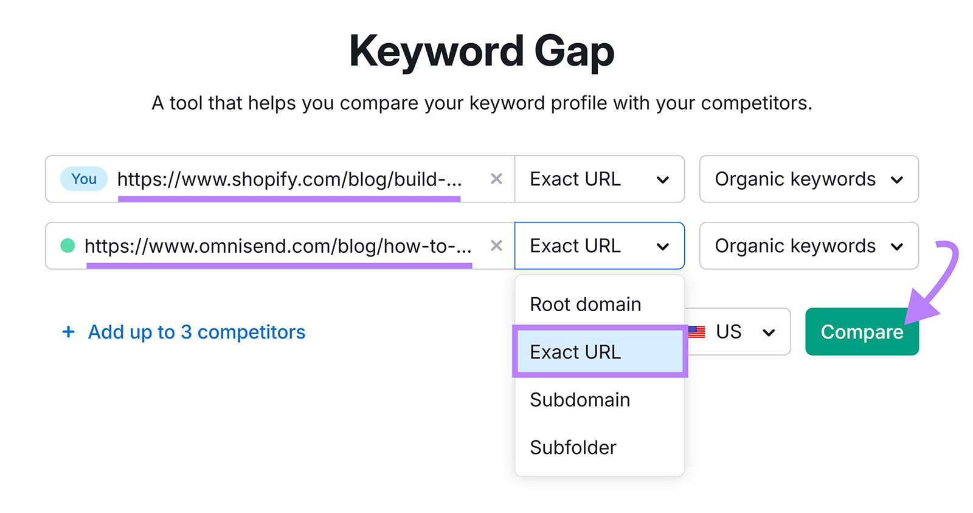
Task: Click Add up to 3 competitors
Action: click(x=196, y=332)
